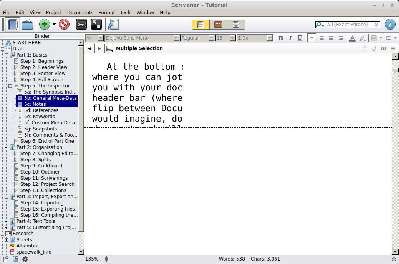Open the Project menu
399x264 pixels.
click(x=54, y=12)
